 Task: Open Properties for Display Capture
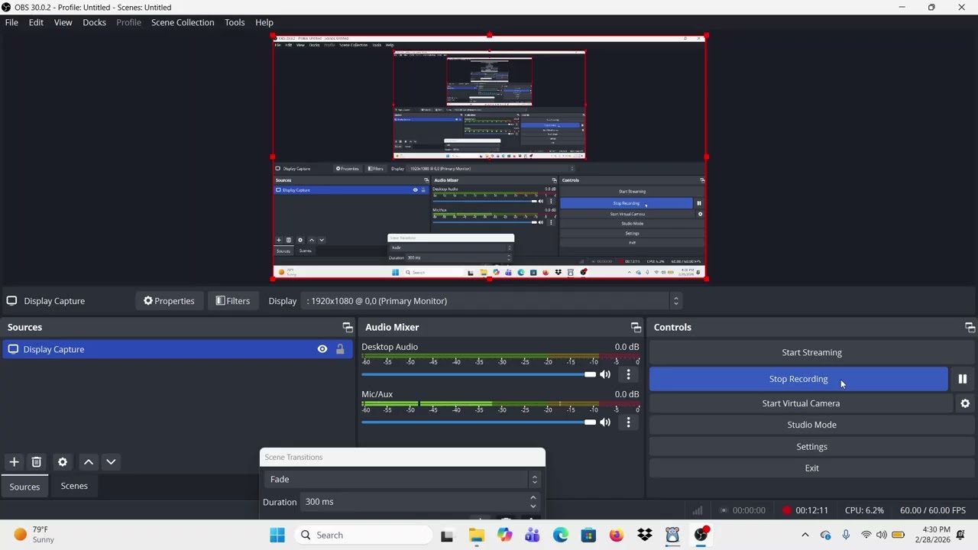(169, 301)
